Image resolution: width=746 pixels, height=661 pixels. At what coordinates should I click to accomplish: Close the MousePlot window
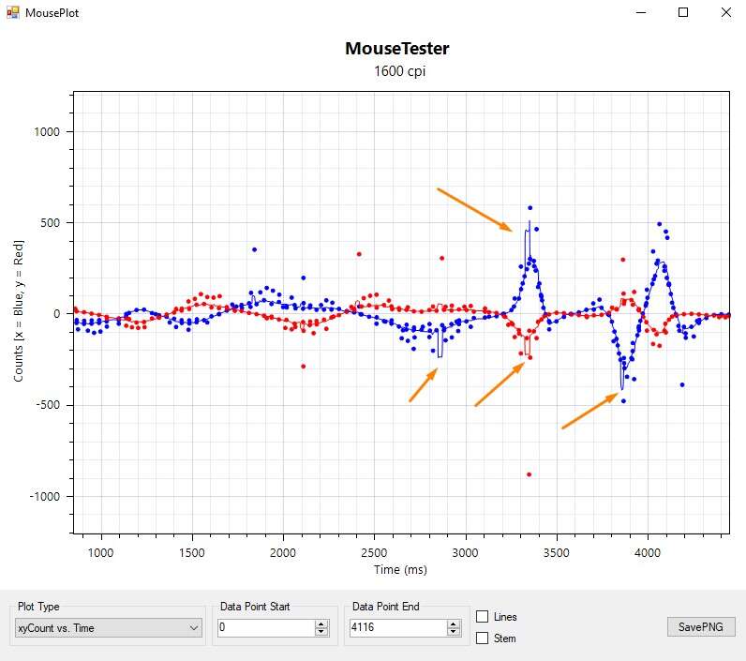(725, 13)
